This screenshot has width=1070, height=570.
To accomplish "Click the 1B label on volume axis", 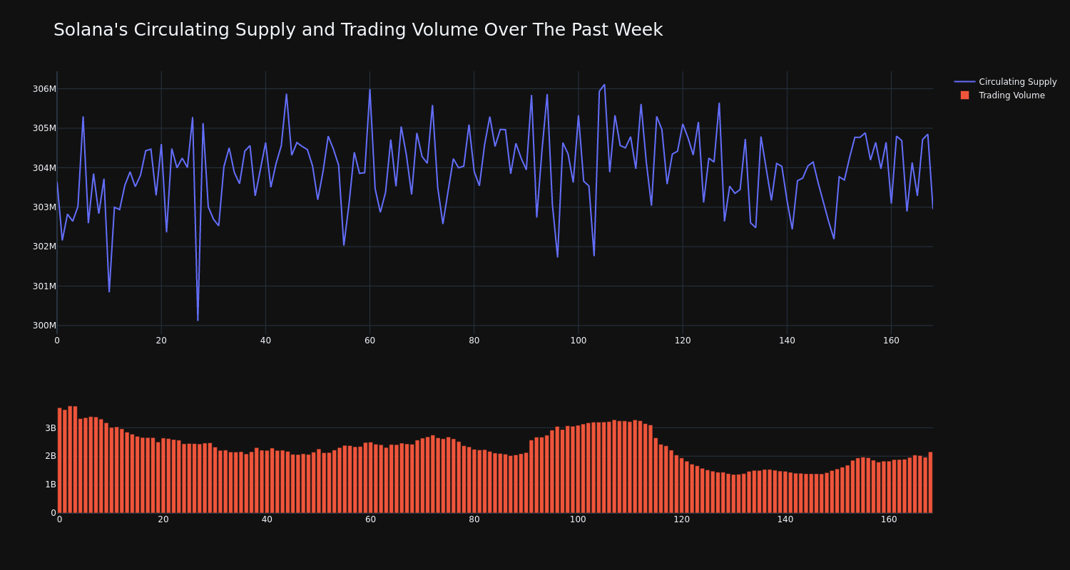I will tap(50, 484).
